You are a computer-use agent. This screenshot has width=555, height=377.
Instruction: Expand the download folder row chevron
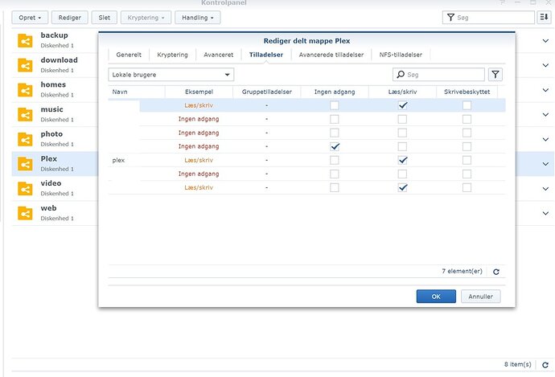coord(545,65)
